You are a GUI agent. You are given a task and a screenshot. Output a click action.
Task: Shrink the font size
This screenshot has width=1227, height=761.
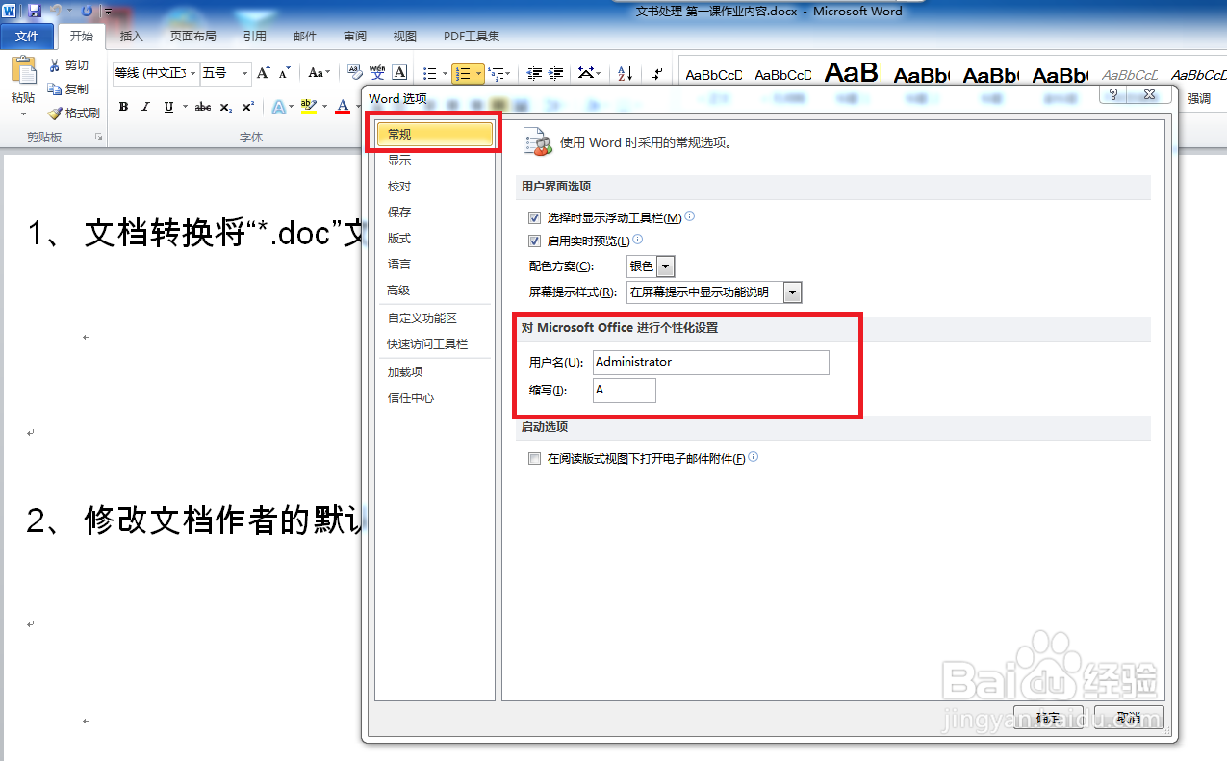point(285,73)
